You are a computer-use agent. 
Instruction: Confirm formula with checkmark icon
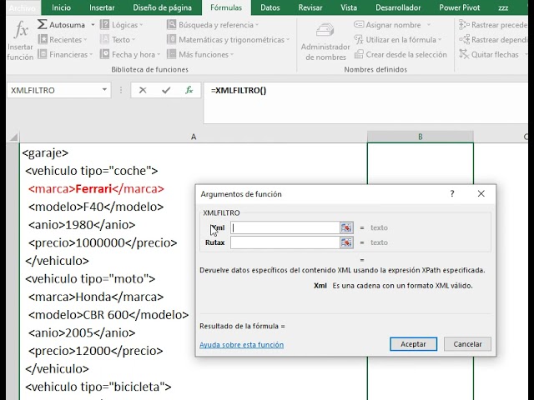(x=166, y=90)
